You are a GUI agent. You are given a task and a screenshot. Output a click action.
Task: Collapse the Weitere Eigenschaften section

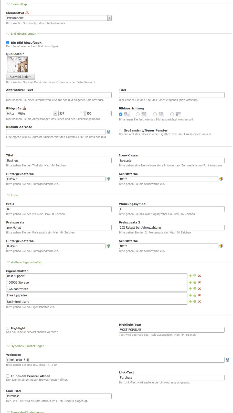[x=26, y=262]
